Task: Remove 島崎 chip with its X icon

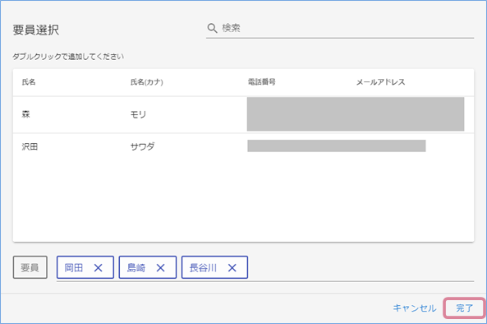Action: point(161,268)
